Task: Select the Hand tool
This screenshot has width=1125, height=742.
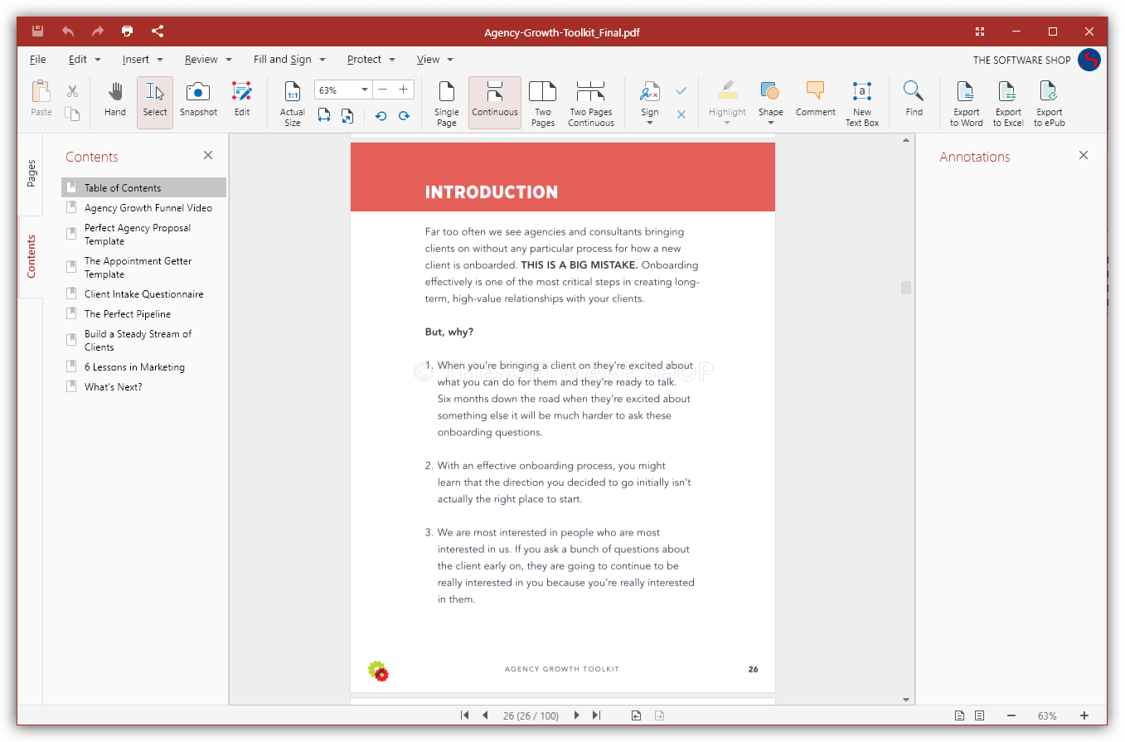Action: pyautogui.click(x=114, y=101)
